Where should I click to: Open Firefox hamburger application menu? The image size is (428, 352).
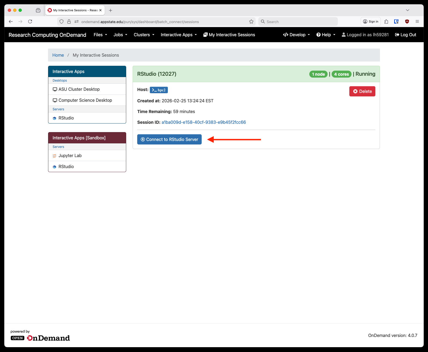tap(417, 21)
